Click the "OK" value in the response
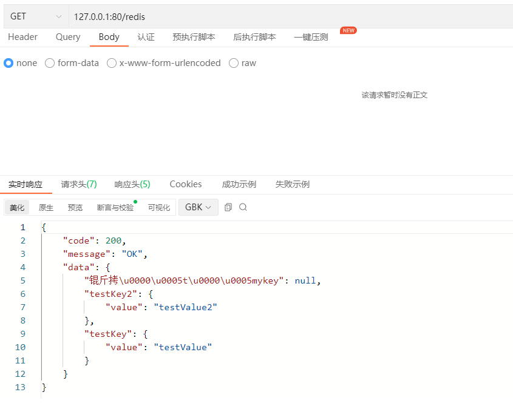The width and height of the screenshot is (513, 415). pos(132,254)
